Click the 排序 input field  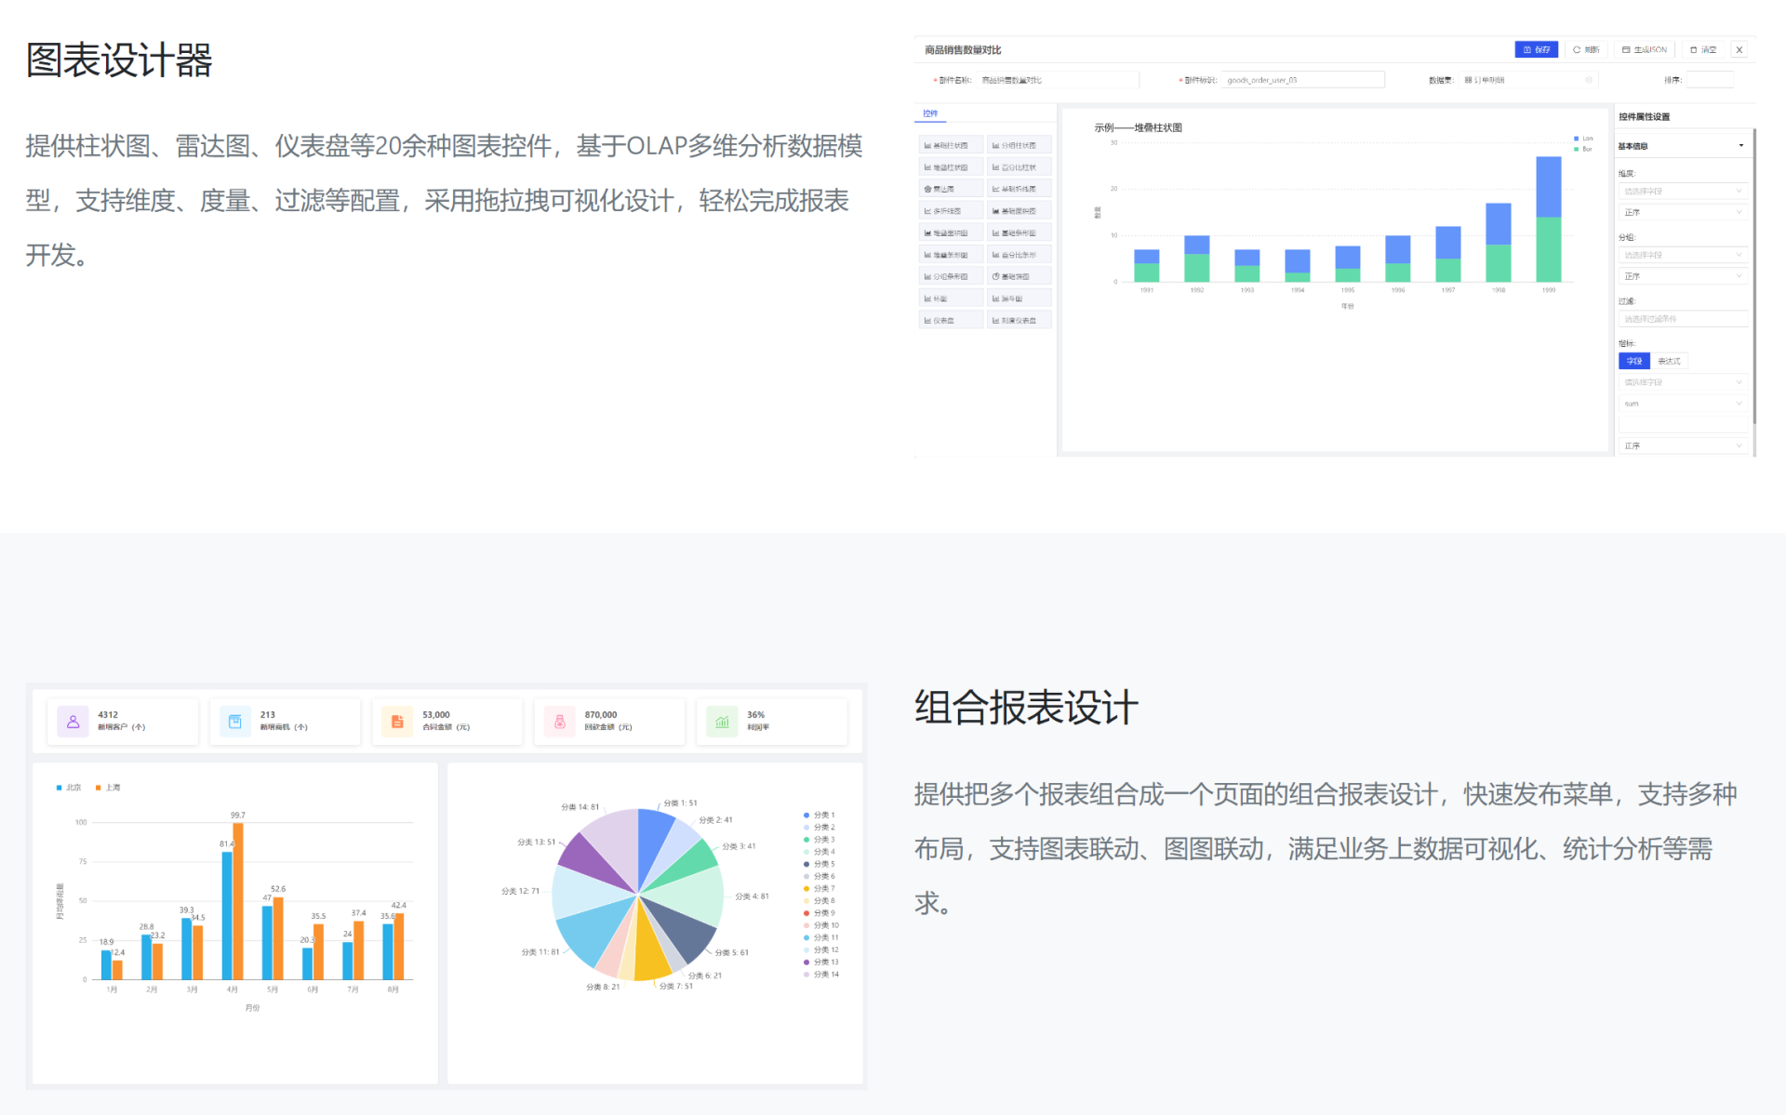click(1709, 80)
